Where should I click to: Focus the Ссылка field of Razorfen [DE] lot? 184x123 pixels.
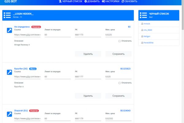(27, 77)
